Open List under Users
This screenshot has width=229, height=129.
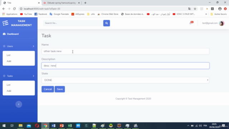9,55
